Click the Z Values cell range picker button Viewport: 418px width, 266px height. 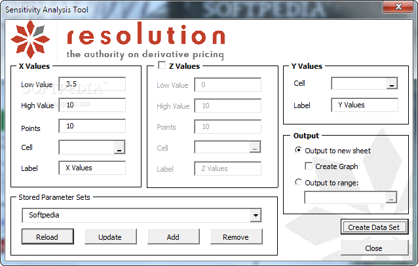click(255, 147)
